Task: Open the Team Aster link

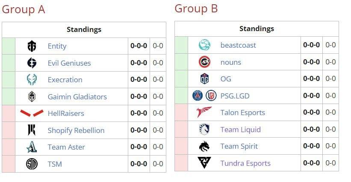Action: 66,147
